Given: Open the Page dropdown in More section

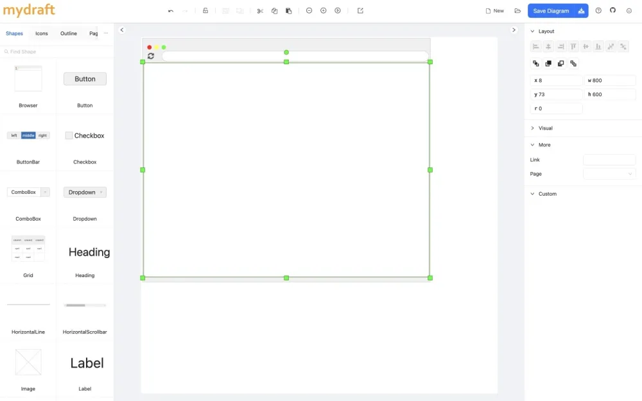Looking at the screenshot, I should (609, 173).
